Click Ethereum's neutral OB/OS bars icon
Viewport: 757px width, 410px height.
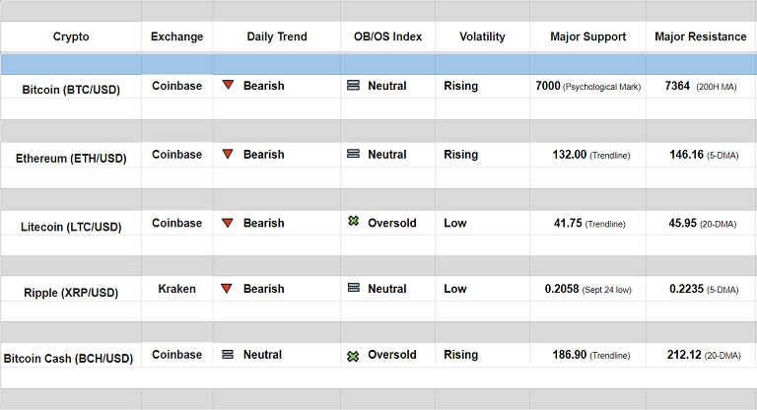[353, 154]
